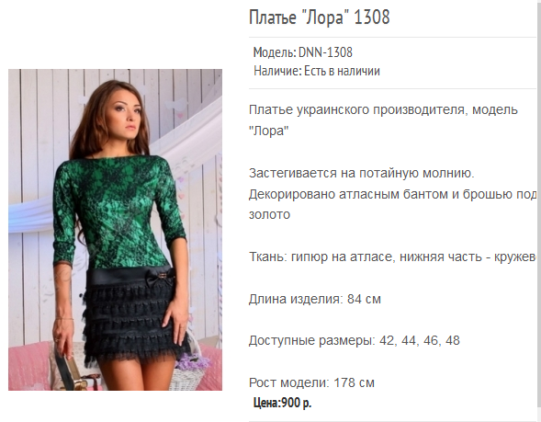The height and width of the screenshot is (422, 541).
Task: Click the line Застегивается на потайную молнию
Action: 362,173
